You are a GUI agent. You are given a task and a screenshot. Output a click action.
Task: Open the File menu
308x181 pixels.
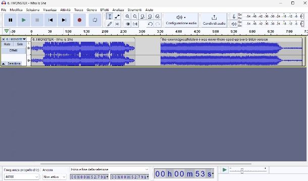(4, 10)
